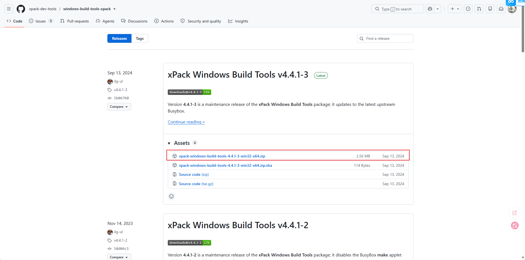525x260 pixels.
Task: Open the Actions tab
Action: pyautogui.click(x=164, y=21)
